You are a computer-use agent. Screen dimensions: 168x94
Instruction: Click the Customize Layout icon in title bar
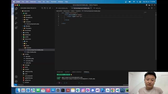pyautogui.click(x=155, y=5)
